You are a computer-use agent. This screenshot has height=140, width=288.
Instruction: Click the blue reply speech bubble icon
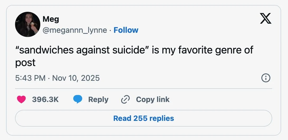(77, 99)
